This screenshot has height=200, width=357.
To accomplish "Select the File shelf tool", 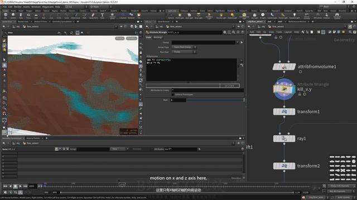I will click(x=139, y=16).
